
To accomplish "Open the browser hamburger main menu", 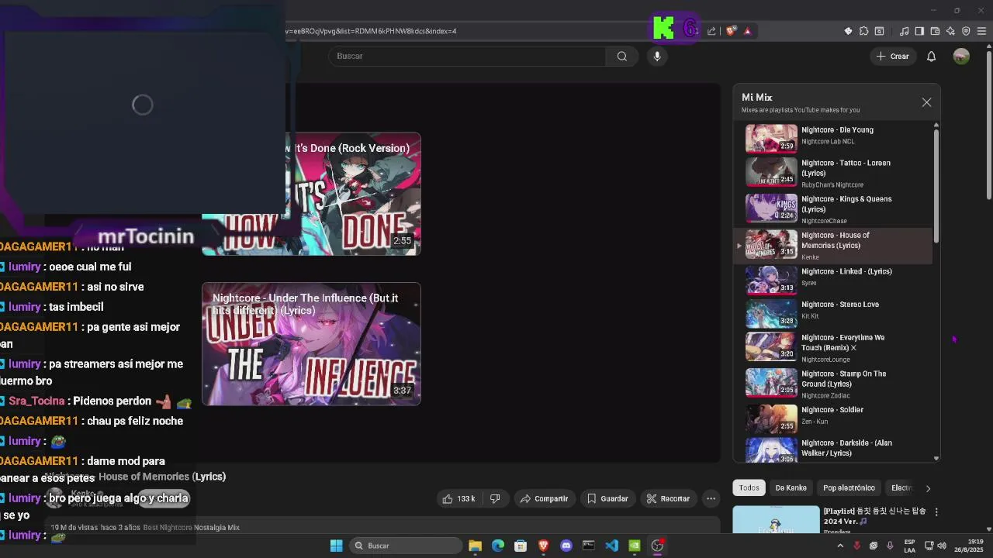I will (x=981, y=31).
